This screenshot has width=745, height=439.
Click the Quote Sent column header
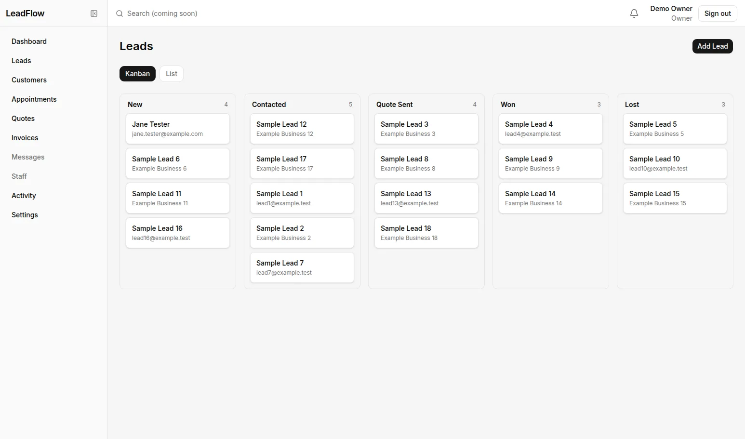click(395, 105)
